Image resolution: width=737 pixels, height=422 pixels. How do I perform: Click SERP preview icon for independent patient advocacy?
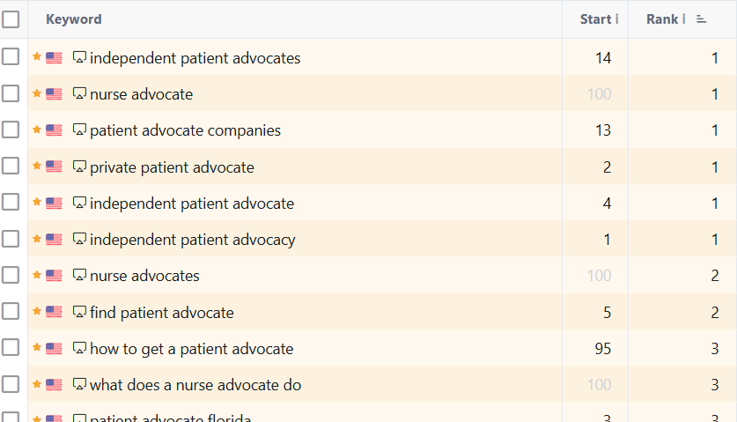click(79, 240)
